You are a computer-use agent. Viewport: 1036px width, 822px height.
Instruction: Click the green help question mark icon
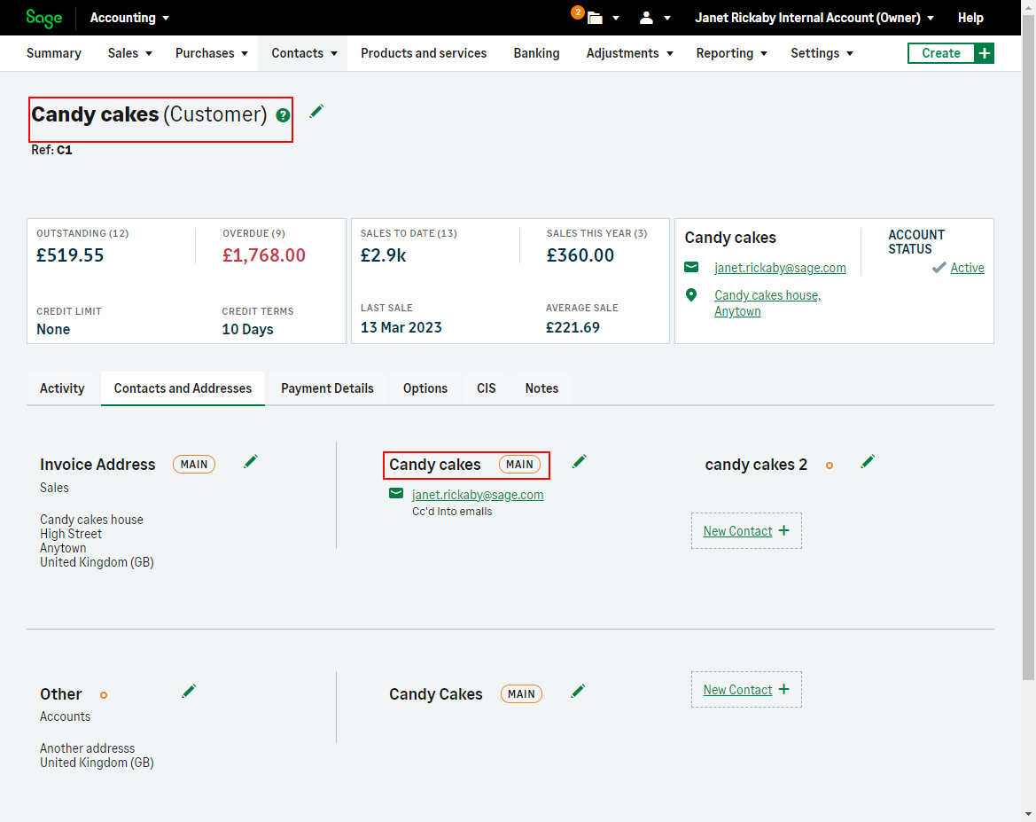pyautogui.click(x=283, y=114)
